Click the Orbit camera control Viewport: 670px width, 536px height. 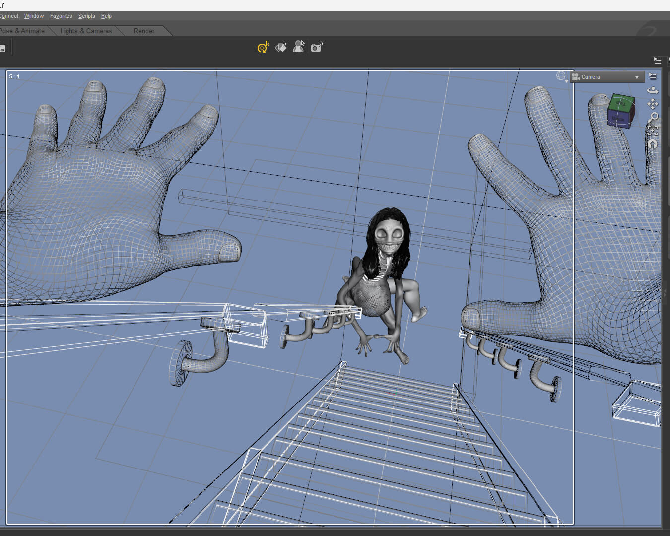point(653,90)
